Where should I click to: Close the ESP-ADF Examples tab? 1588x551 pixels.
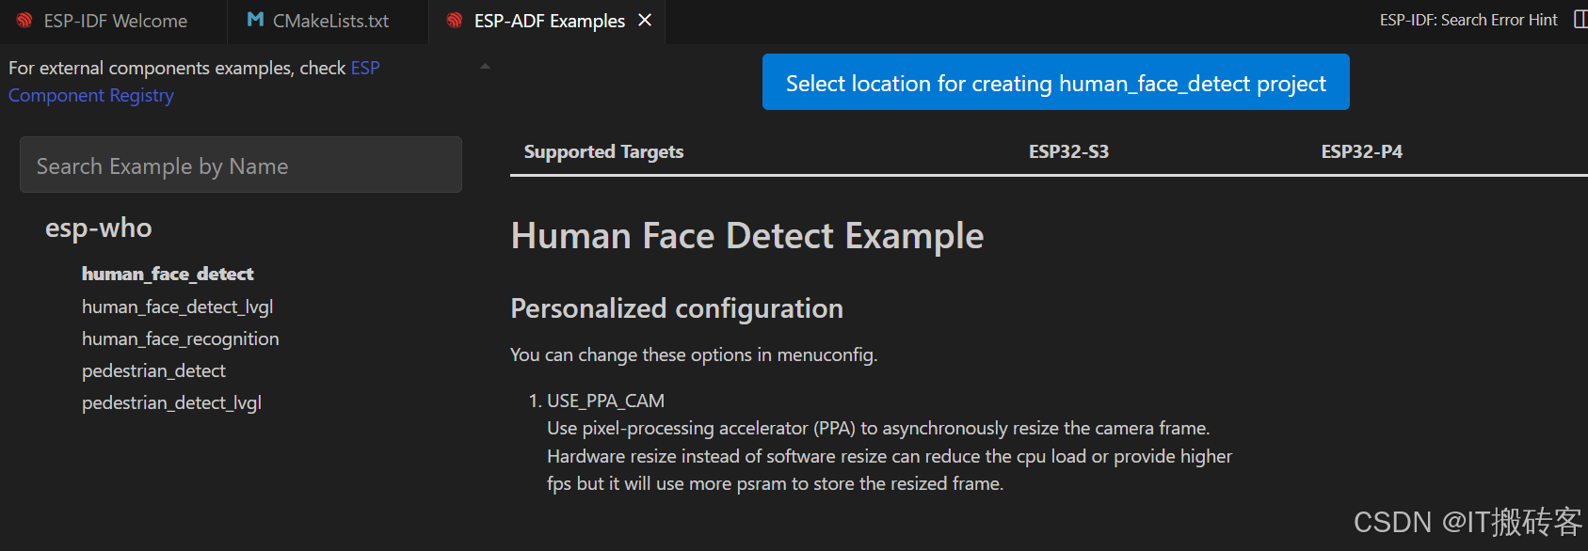point(646,20)
